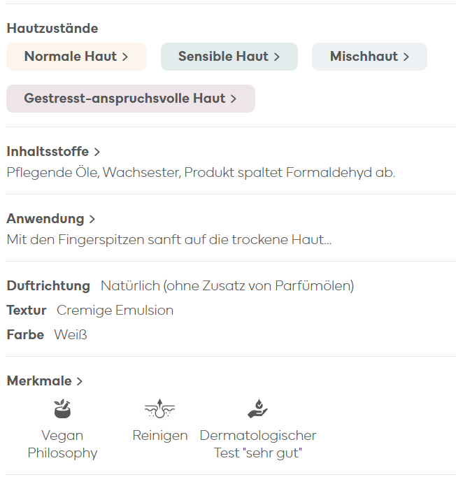Click chevron in Gestresst-anspruchsvolle Haut chip
The height and width of the screenshot is (484, 456).
234,99
